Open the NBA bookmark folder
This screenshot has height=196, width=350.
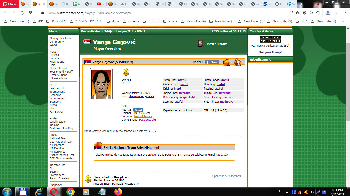pyautogui.click(x=302, y=21)
